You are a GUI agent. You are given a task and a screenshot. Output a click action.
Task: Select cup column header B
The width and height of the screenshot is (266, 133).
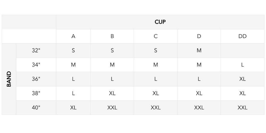pyautogui.click(x=112, y=36)
